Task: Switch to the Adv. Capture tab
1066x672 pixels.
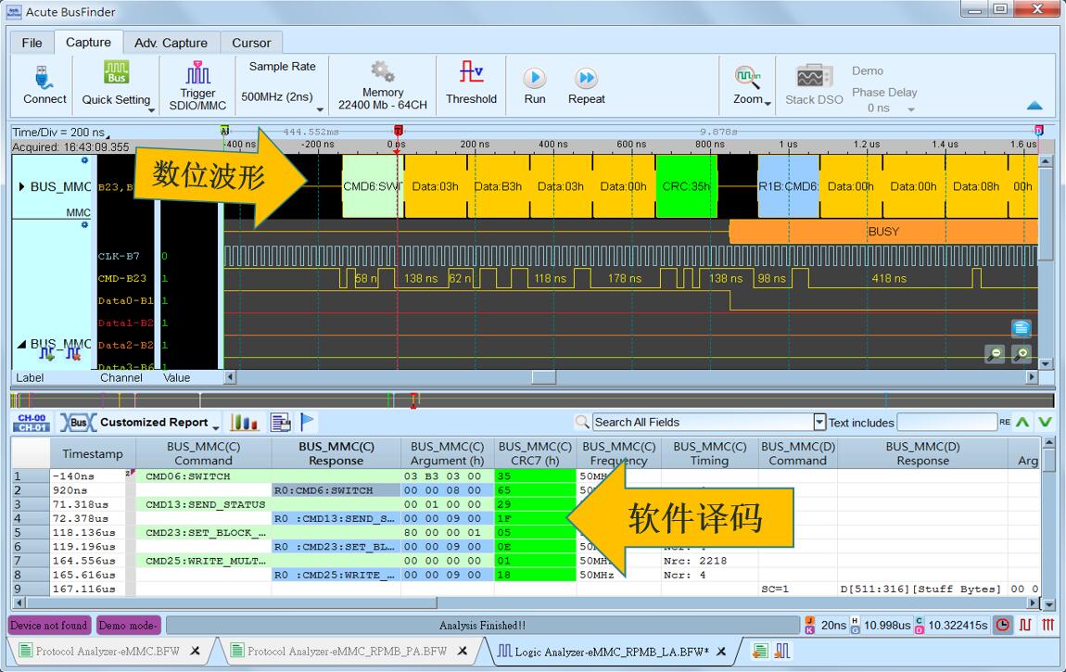Action: (x=171, y=43)
